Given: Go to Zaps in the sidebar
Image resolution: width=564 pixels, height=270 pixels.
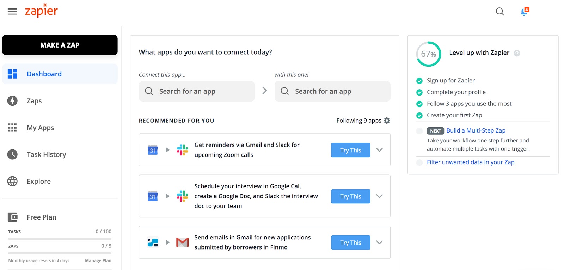Looking at the screenshot, I should point(34,101).
